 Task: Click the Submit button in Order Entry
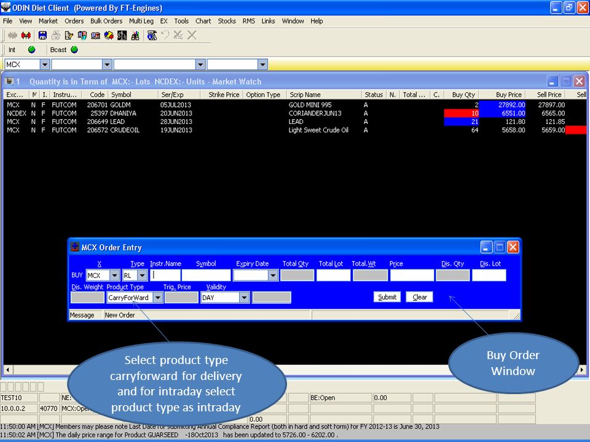[x=387, y=297]
